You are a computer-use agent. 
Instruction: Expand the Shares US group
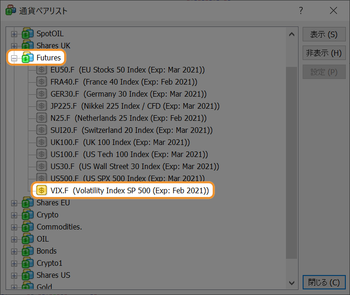pos(14,275)
